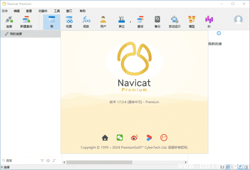250x170 pixels.
Task: Click the Navicat Premium splash logo
Action: (134, 67)
